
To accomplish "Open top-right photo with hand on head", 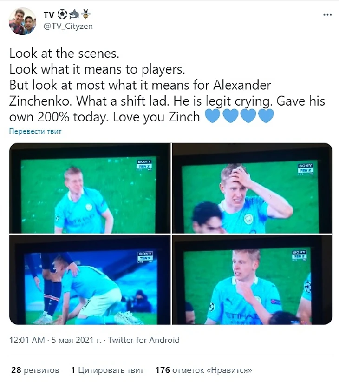I will 252,188.
